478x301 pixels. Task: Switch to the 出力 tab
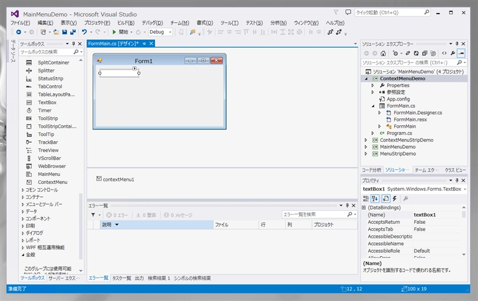[x=139, y=278]
